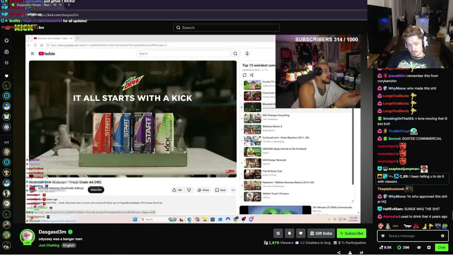Click the Gift Subs button

tap(321, 233)
